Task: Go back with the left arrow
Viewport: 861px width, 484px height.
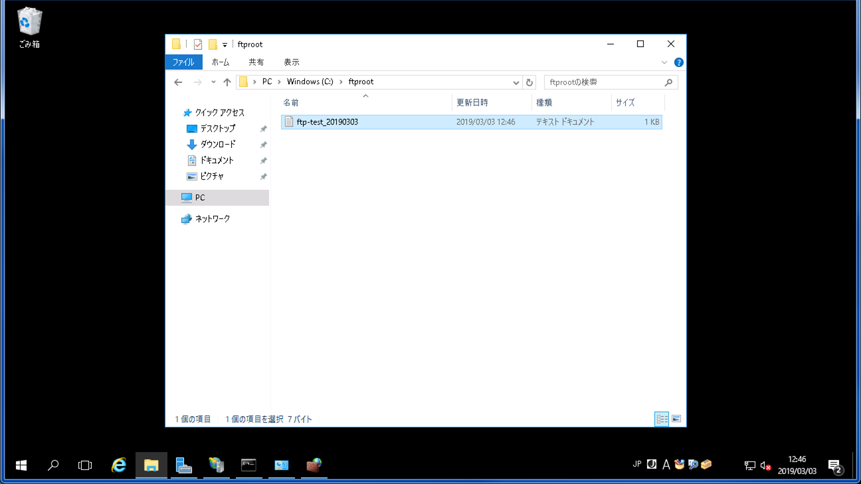Action: (178, 82)
